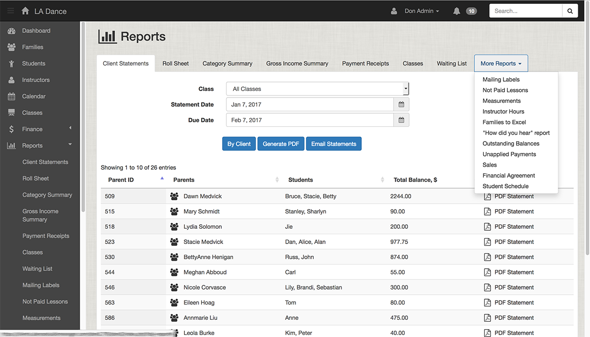Collapse the More Reports dropdown
This screenshot has width=590, height=337.
click(501, 63)
